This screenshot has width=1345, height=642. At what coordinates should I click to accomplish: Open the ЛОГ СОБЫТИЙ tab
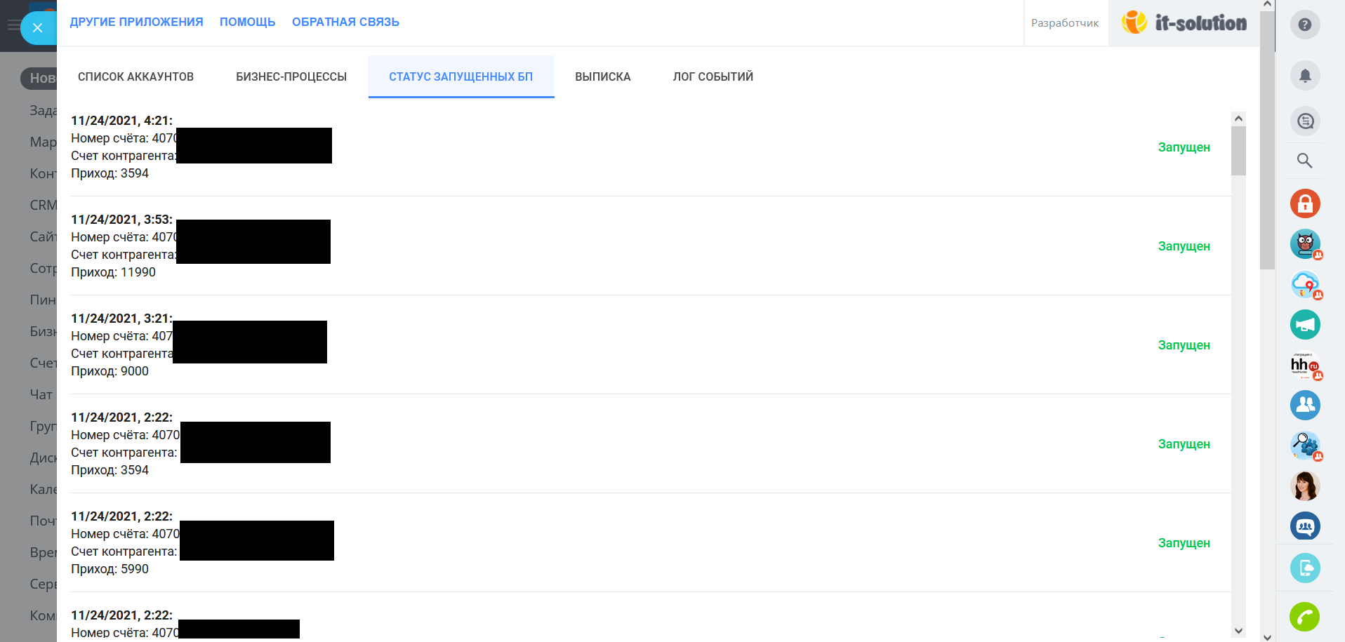coord(713,76)
